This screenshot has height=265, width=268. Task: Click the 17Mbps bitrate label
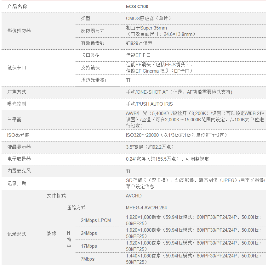click(89, 246)
